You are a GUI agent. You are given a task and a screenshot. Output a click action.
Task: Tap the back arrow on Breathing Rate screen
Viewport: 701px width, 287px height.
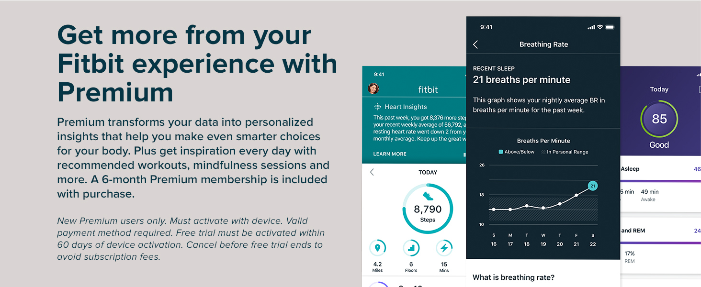(x=475, y=44)
